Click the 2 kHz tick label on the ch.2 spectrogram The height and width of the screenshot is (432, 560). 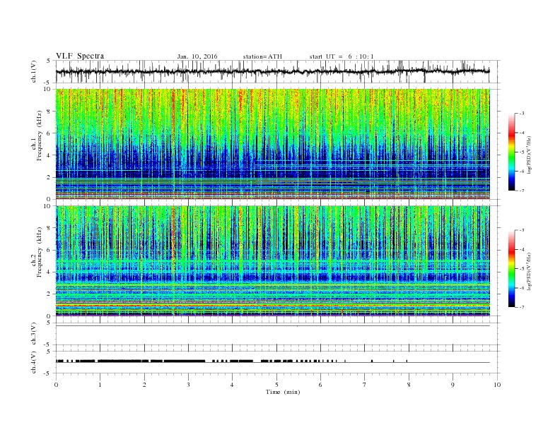point(49,294)
